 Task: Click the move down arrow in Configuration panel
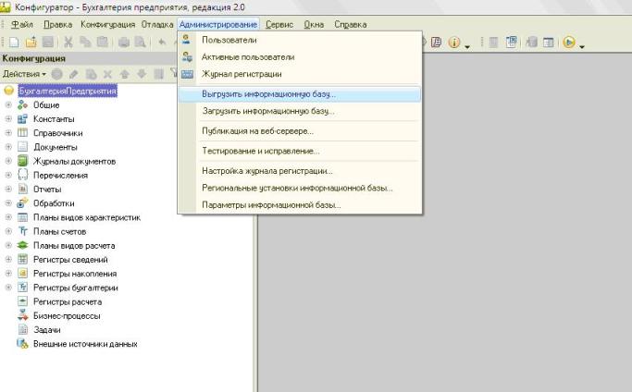[x=142, y=74]
